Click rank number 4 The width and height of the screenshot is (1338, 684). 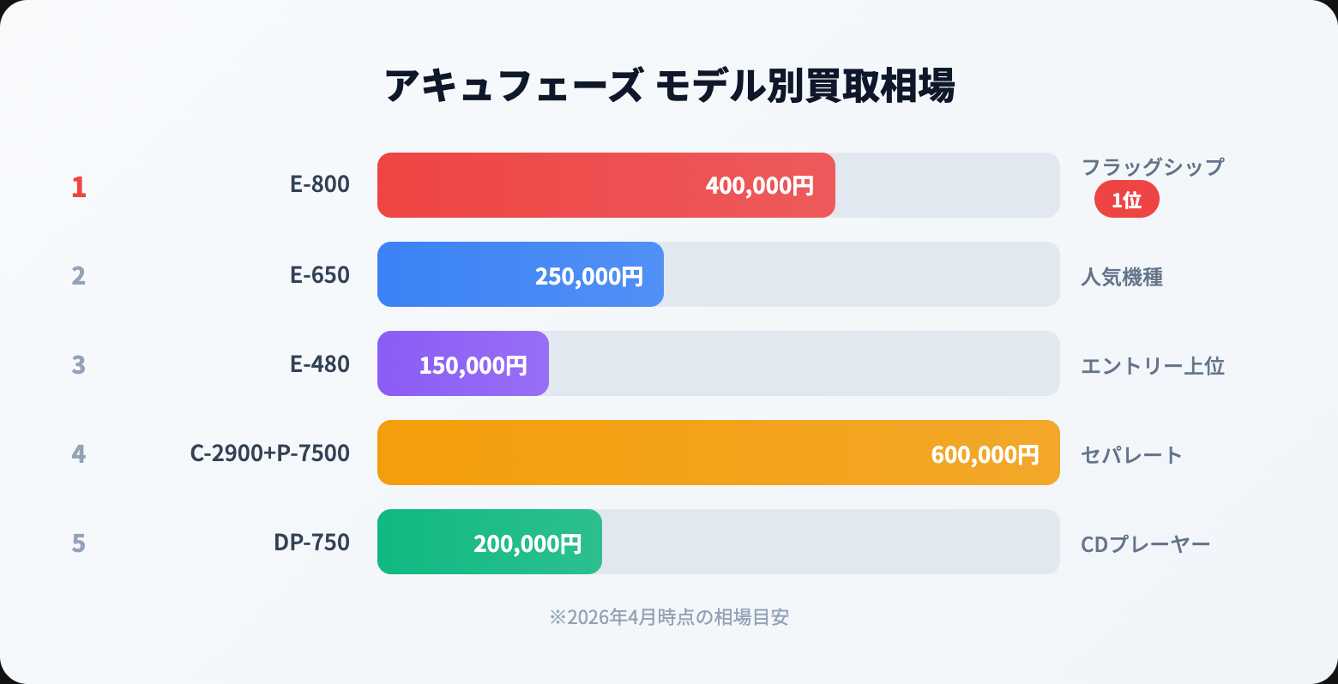[x=79, y=453]
